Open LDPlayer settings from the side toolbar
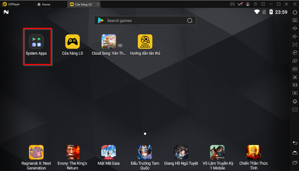The width and height of the screenshot is (299, 171). 295,12
